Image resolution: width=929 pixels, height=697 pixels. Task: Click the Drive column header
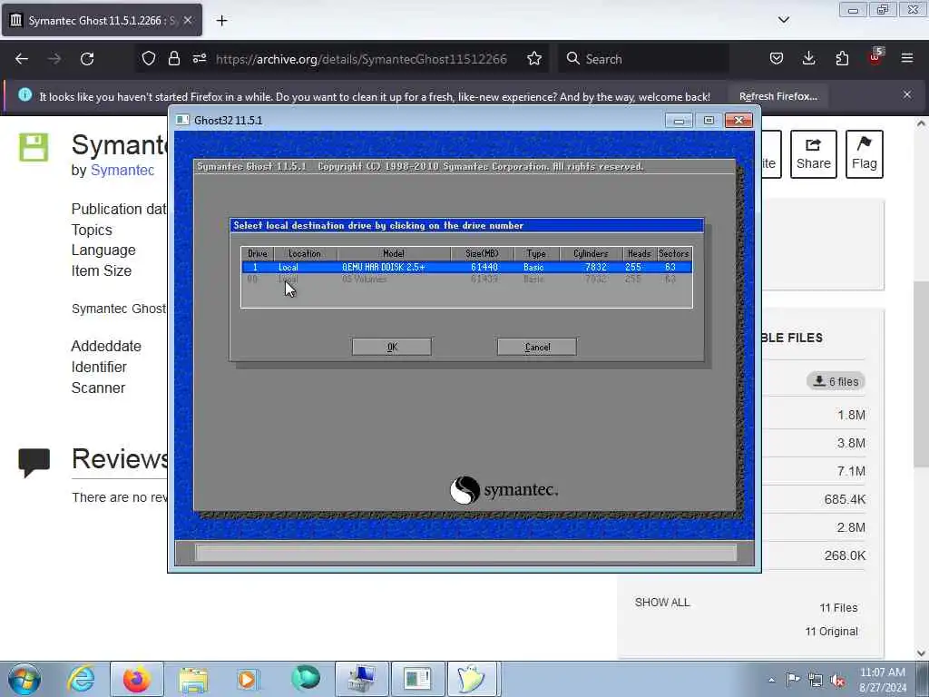(258, 254)
